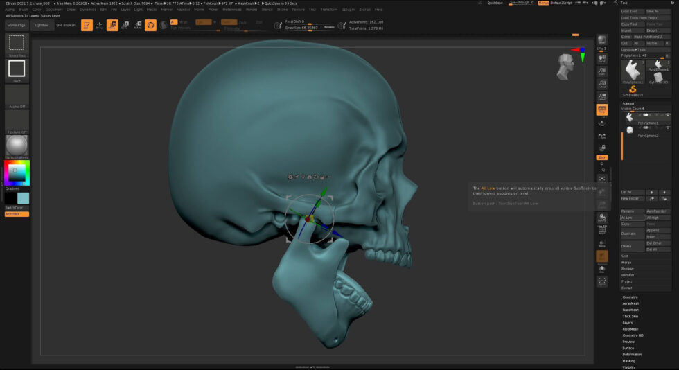Open the Preferences menu
The width and height of the screenshot is (679, 370).
pyautogui.click(x=231, y=10)
